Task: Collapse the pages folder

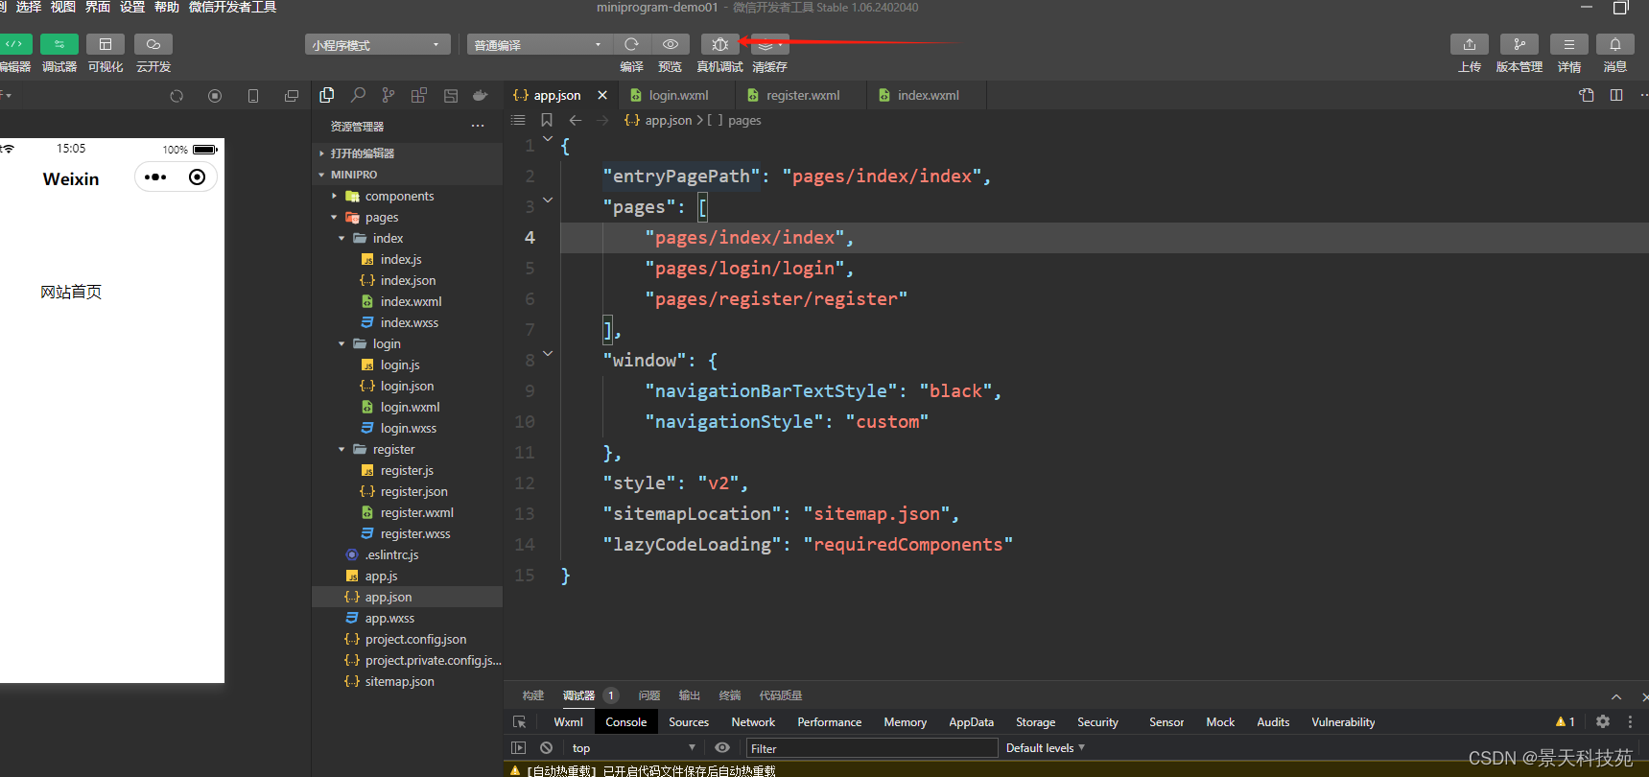Action: [408, 217]
